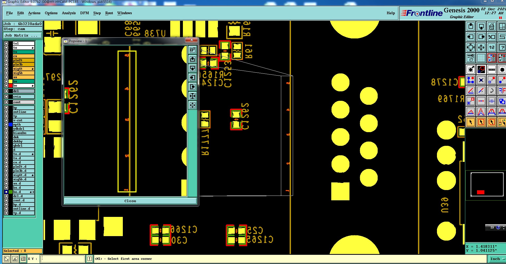The image size is (506, 264).
Task: Click the delete point X icon
Action: click(x=481, y=80)
